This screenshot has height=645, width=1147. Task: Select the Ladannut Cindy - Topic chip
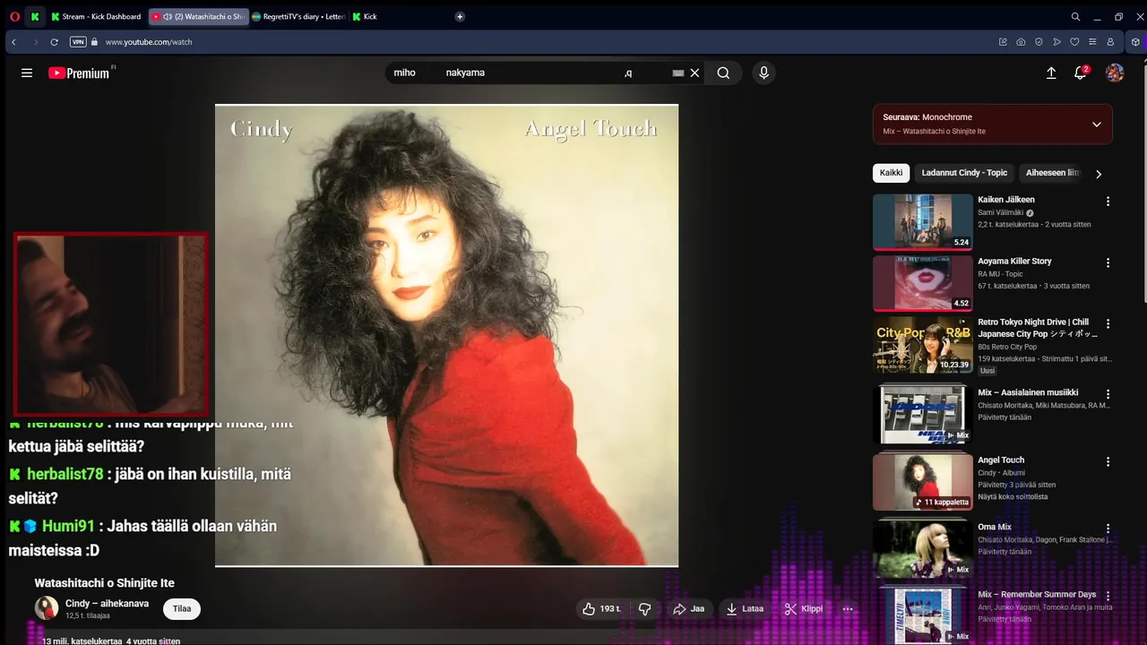click(964, 173)
